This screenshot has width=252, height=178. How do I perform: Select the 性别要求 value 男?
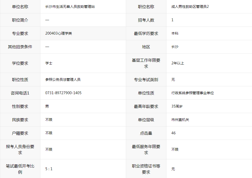tap(47, 106)
